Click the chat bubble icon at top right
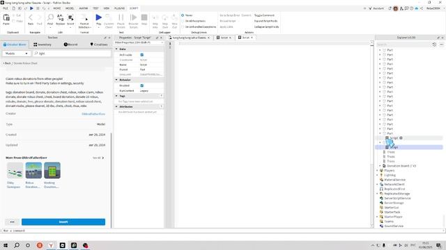Screen dimensions: 446x250 [x=406, y=8]
